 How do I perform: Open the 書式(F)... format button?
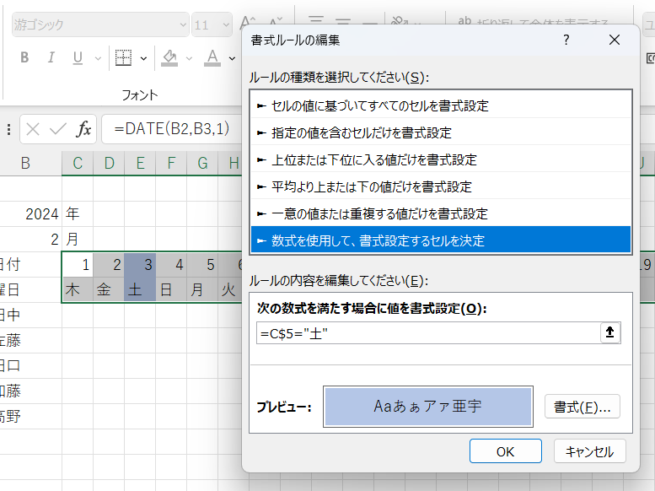[582, 407]
